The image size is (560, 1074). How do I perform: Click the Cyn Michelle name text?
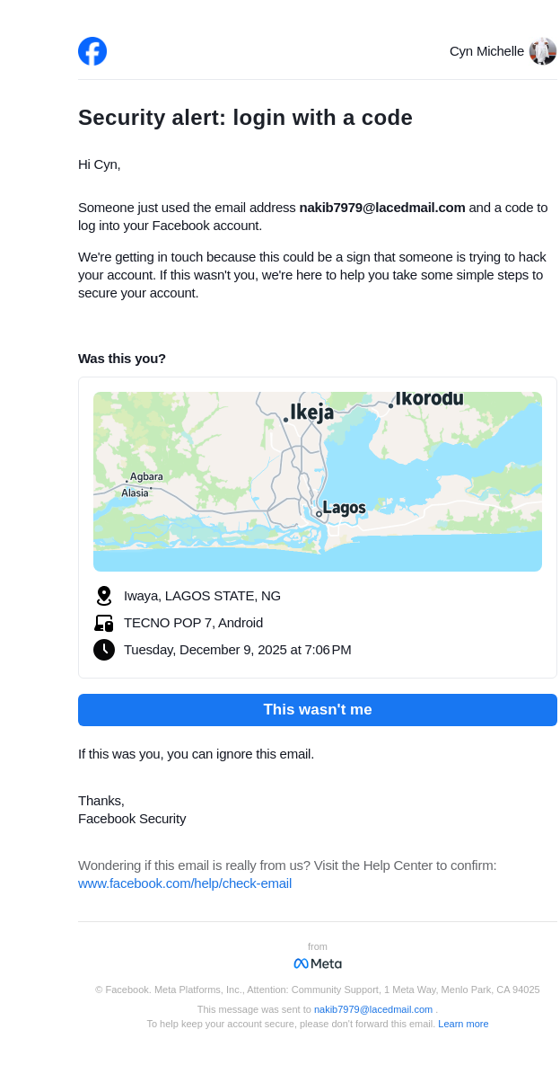(486, 51)
